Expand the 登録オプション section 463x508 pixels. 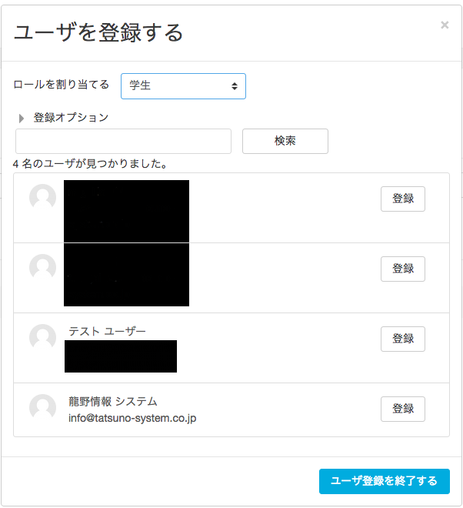pos(22,119)
